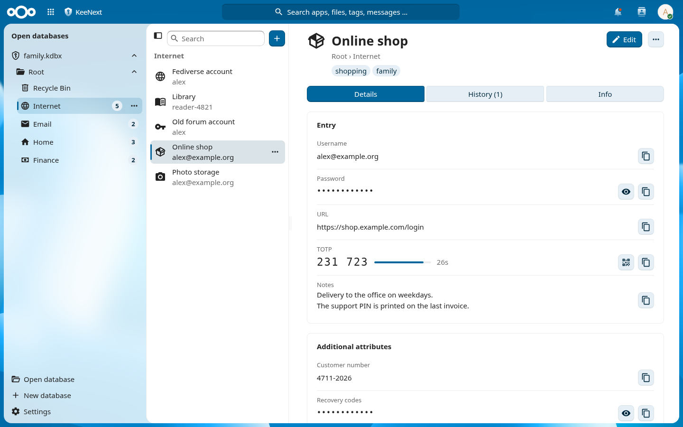Switch to the Details tab
This screenshot has width=683, height=427.
pos(366,94)
